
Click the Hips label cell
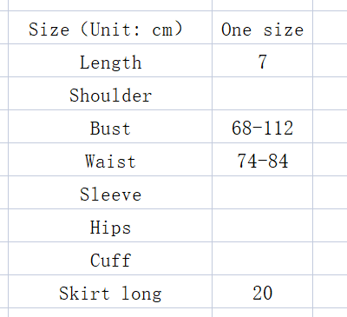(110, 226)
